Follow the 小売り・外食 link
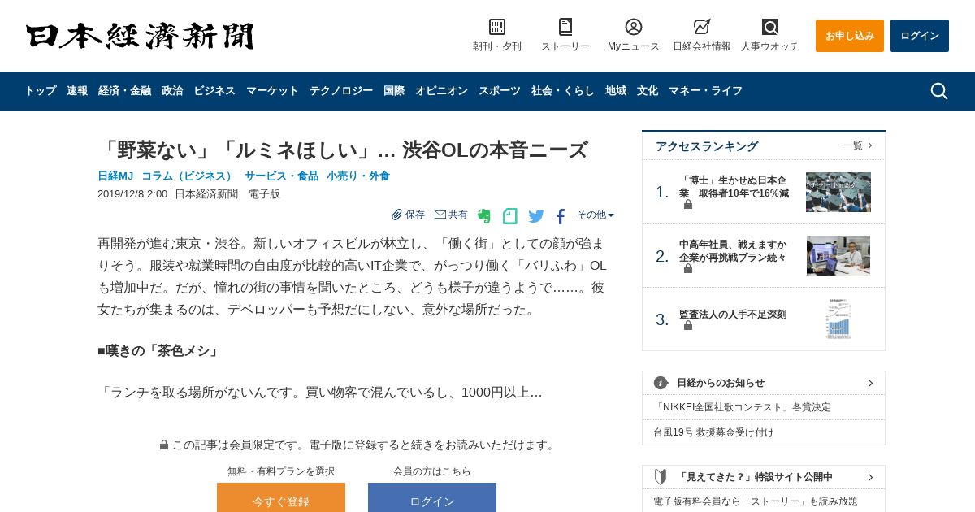Image resolution: width=975 pixels, height=512 pixels. pyautogui.click(x=358, y=176)
